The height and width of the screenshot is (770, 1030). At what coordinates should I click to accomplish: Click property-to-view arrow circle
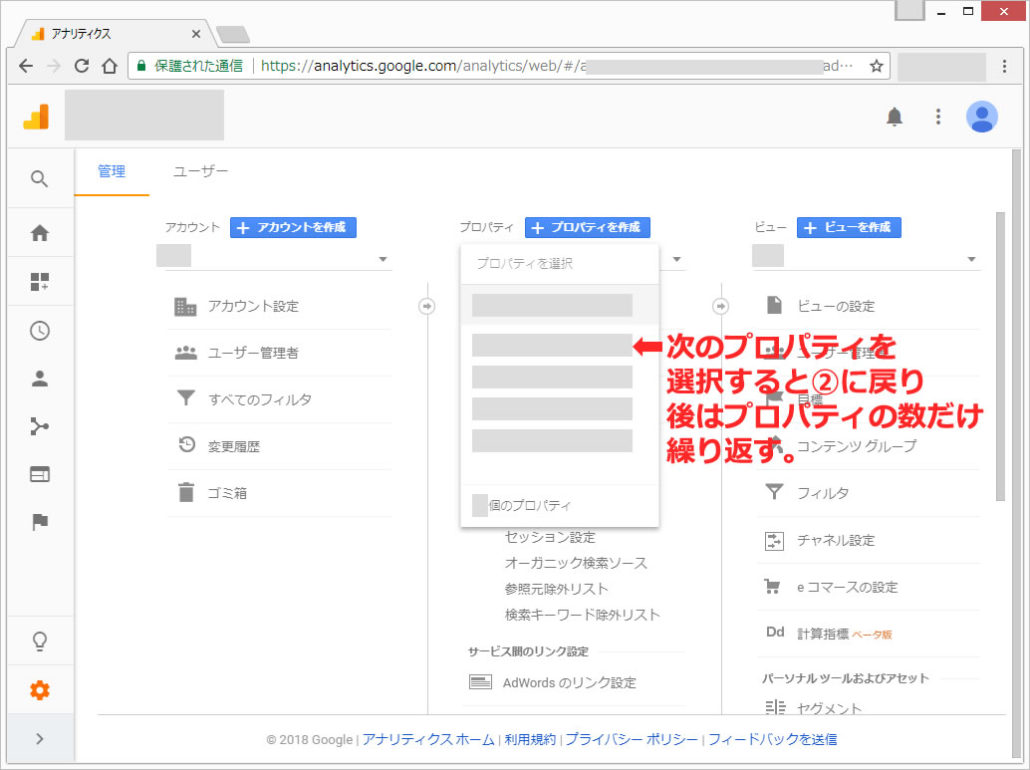(720, 306)
